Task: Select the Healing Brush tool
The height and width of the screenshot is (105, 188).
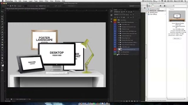Action: pyautogui.click(x=2, y=27)
